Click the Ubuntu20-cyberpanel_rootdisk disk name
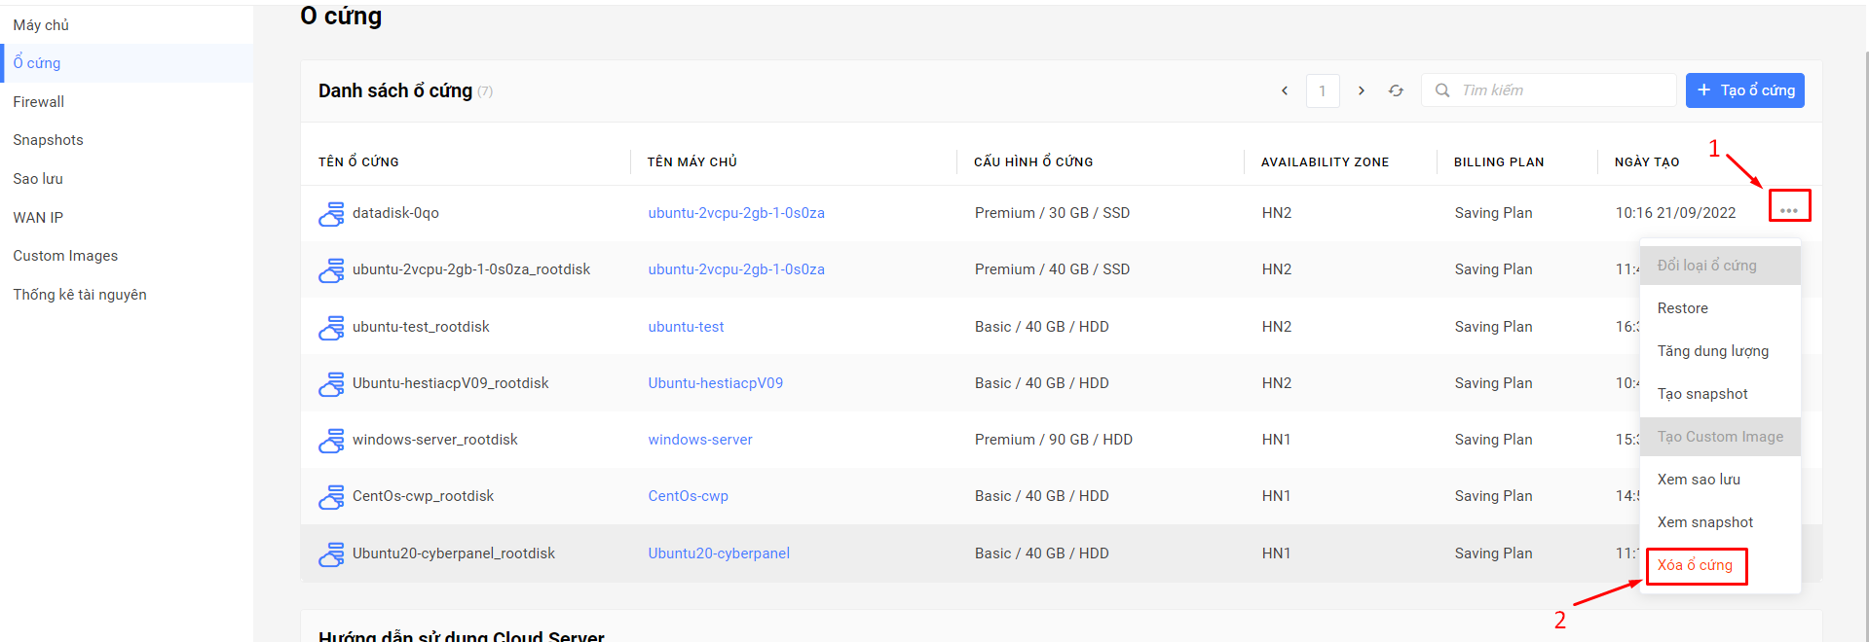 point(454,553)
